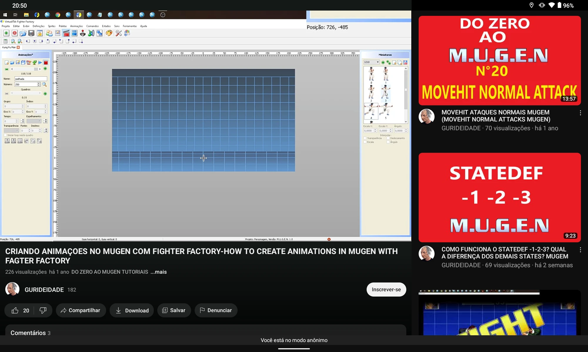Click the red stop animation icon

pos(46,62)
